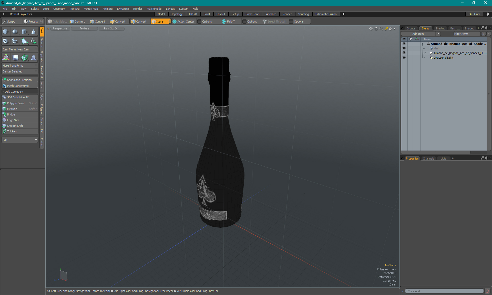Open the Edit dropdown
Image resolution: width=492 pixels, height=295 pixels.
20,140
